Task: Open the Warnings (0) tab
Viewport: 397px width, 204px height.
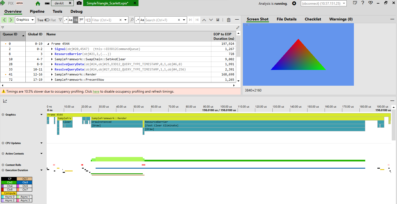Action: pyautogui.click(x=341, y=19)
